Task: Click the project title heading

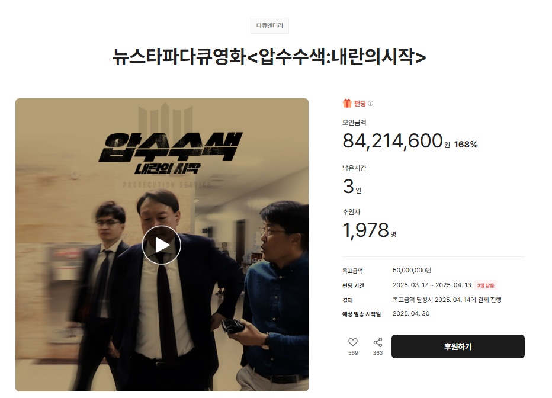Action: 269,56
